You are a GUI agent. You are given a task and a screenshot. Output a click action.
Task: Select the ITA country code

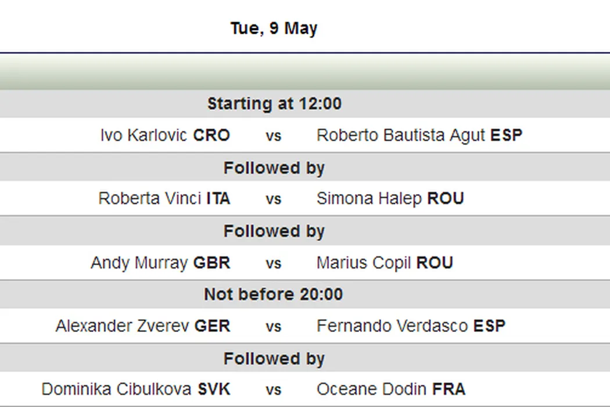(218, 199)
